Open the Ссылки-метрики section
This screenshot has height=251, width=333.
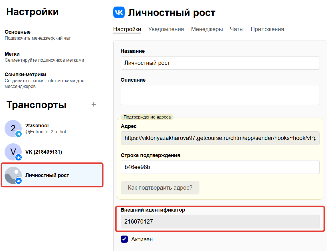(45, 80)
